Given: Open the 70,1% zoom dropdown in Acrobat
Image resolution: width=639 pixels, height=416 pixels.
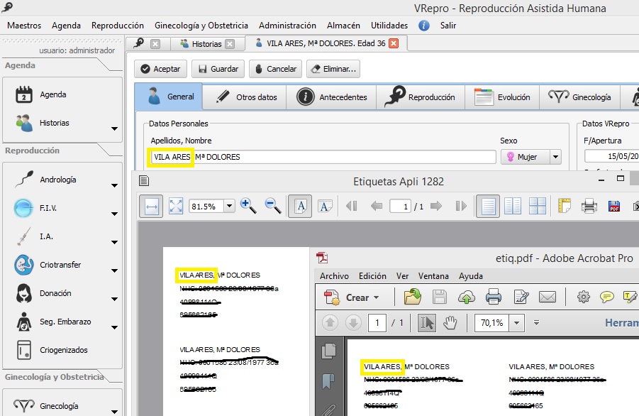Looking at the screenshot, I should (x=517, y=323).
